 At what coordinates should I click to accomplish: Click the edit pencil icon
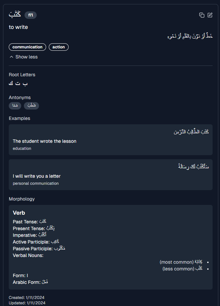tap(210, 15)
